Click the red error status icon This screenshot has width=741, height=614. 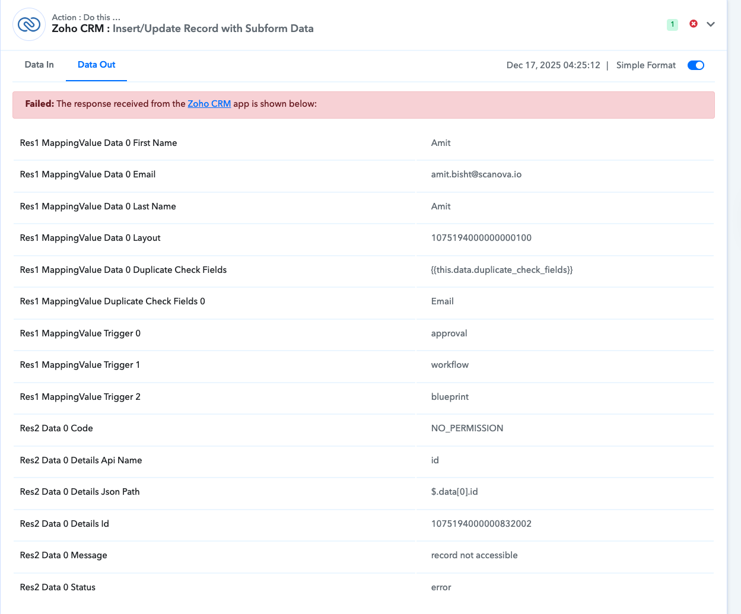click(693, 24)
